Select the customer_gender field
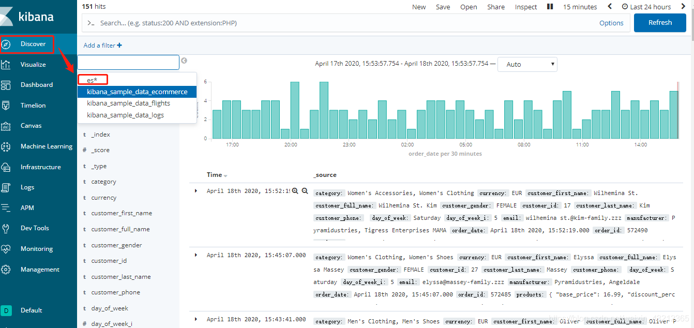The height and width of the screenshot is (328, 694). coord(116,245)
